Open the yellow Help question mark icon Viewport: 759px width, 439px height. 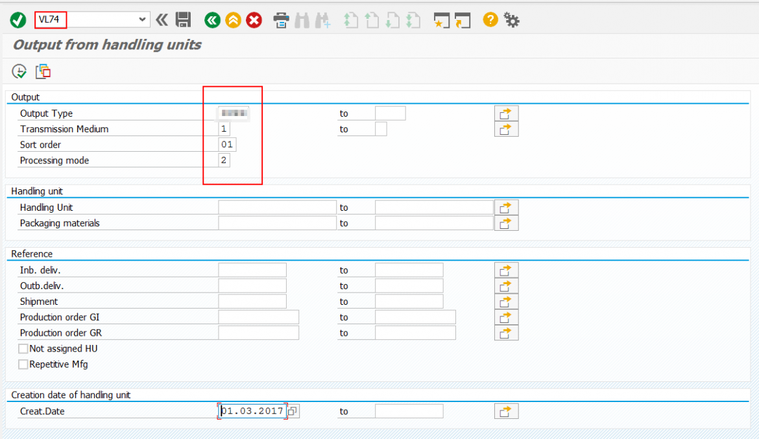pyautogui.click(x=490, y=20)
